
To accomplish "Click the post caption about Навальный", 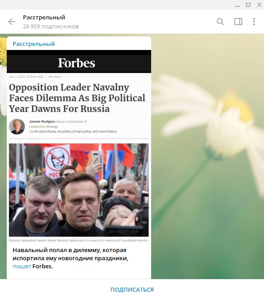I will pyautogui.click(x=70, y=258).
